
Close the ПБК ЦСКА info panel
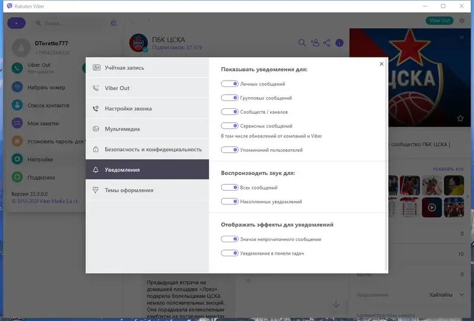(x=462, y=37)
